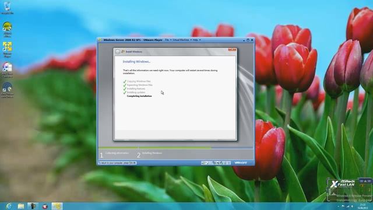This screenshot has width=373, height=210.
Task: Open the Recycle Bin desktop icon
Action: coord(7,8)
